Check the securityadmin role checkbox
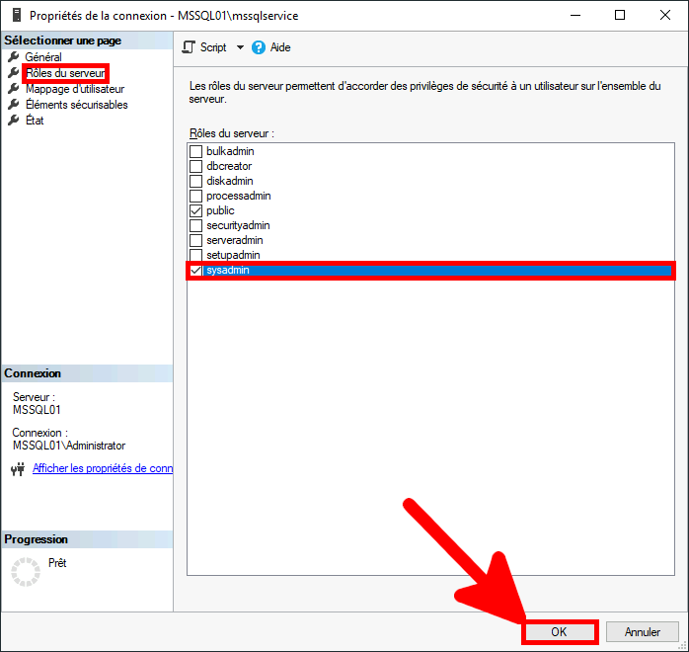 pos(196,225)
